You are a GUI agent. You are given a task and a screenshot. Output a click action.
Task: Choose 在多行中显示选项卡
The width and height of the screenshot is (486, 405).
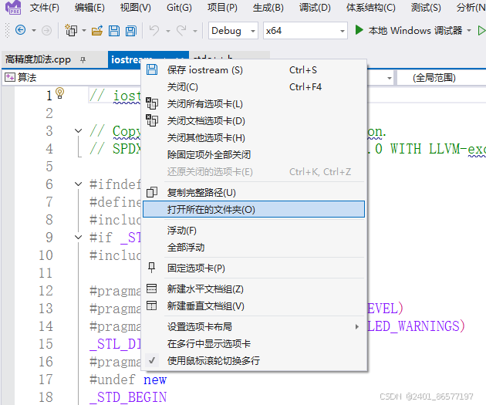point(254,343)
